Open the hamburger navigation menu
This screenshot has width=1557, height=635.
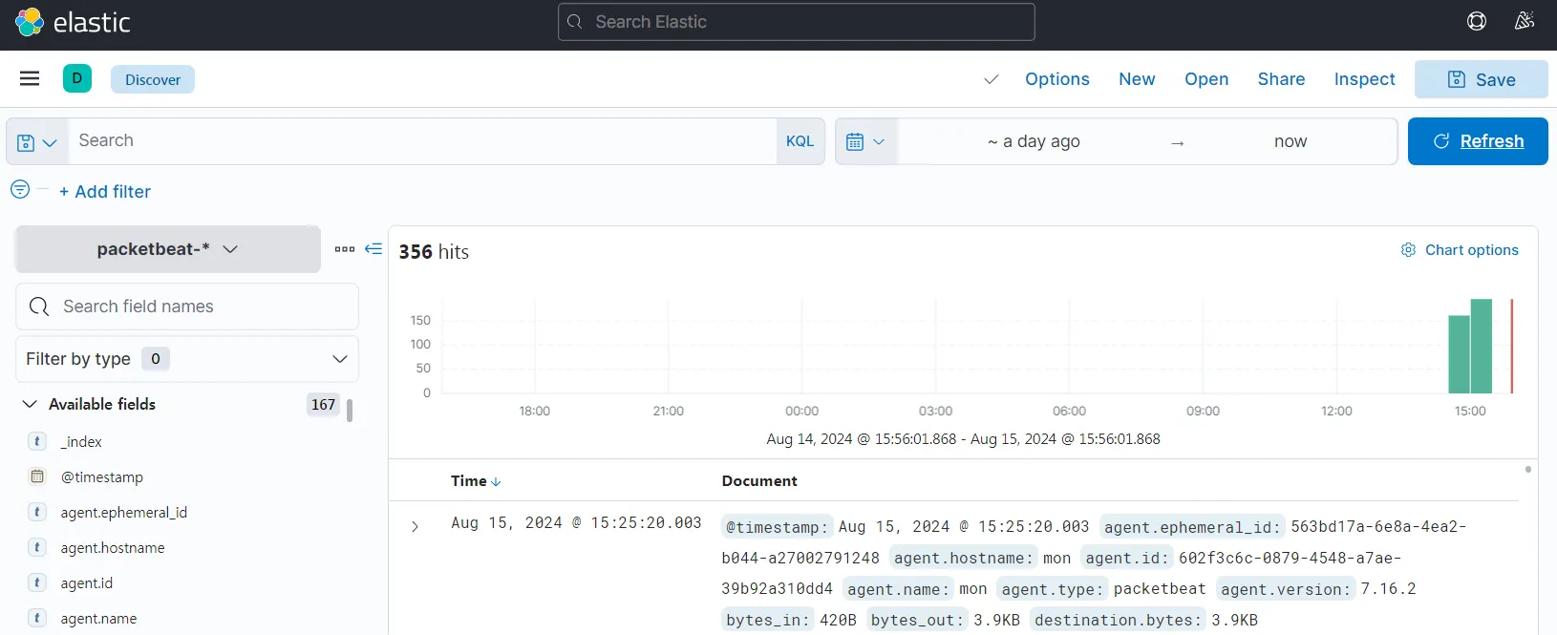coord(30,78)
